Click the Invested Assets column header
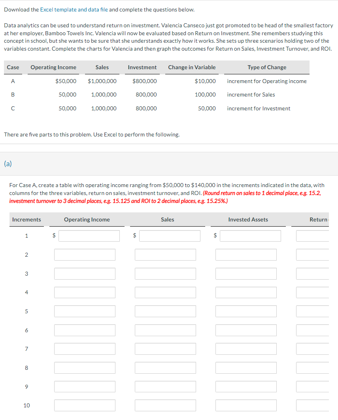This screenshot has height=420, width=338. 248,219
